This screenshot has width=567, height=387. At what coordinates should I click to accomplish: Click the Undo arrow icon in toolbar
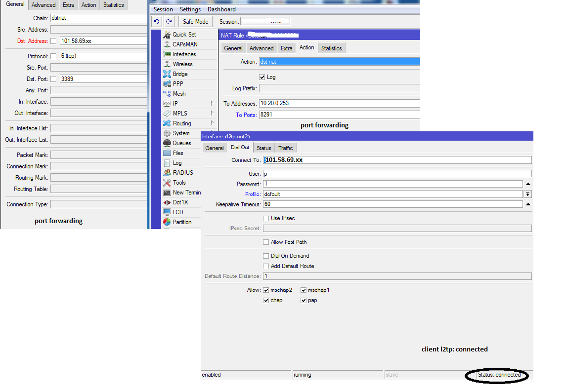click(x=157, y=21)
